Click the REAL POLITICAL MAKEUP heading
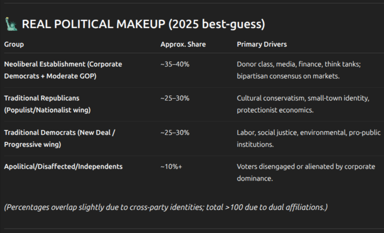Image resolution: width=384 pixels, height=233 pixels. pos(143,24)
